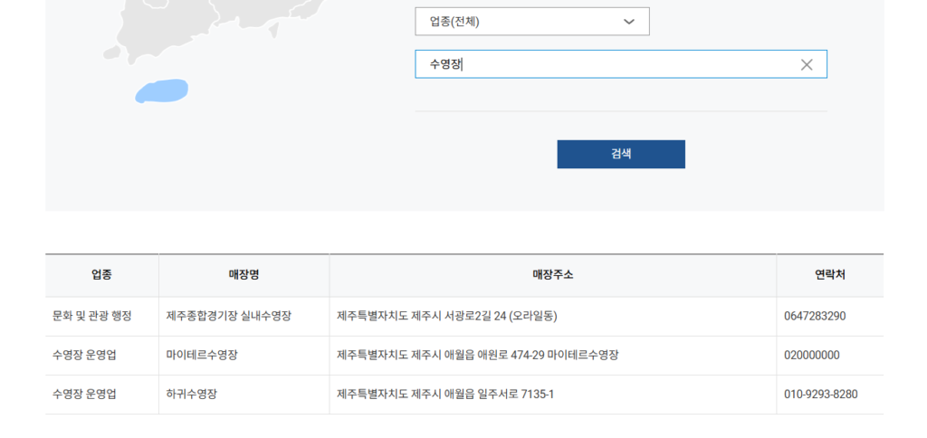
Task: Click phone number 0647283290
Action: click(x=815, y=316)
